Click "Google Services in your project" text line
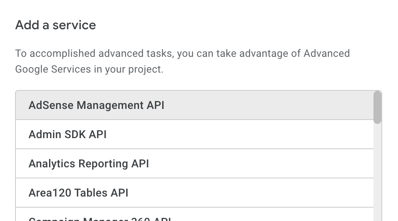Viewport: 398px width, 221px height. click(89, 69)
